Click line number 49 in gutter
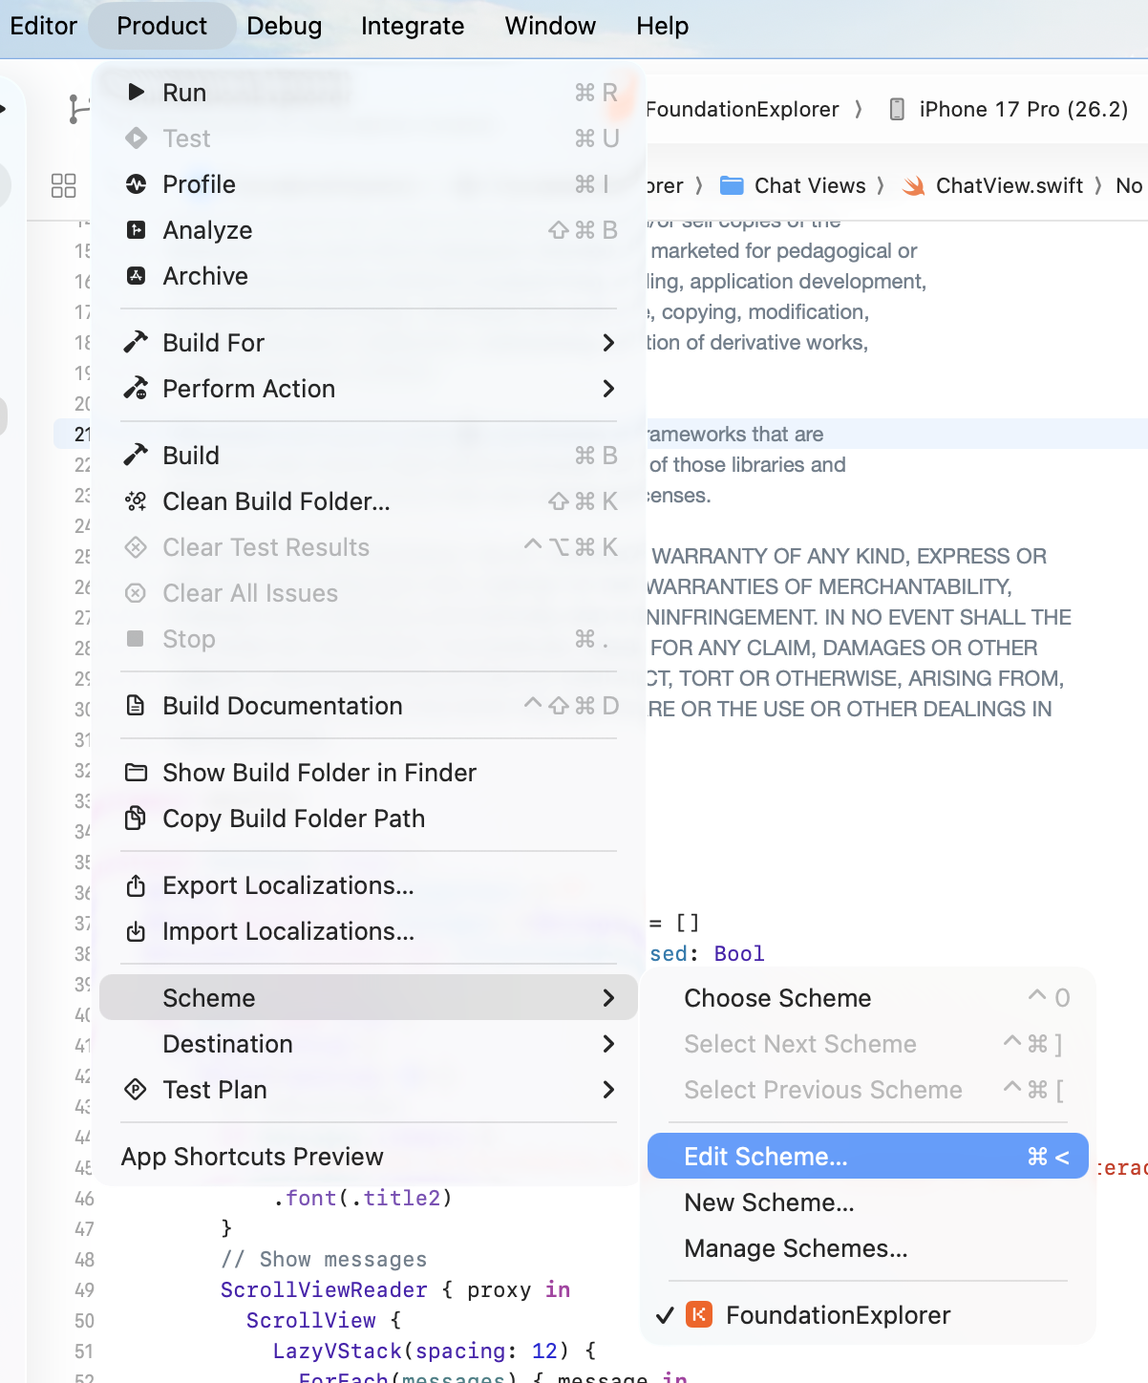The width and height of the screenshot is (1148, 1383). tap(84, 1290)
